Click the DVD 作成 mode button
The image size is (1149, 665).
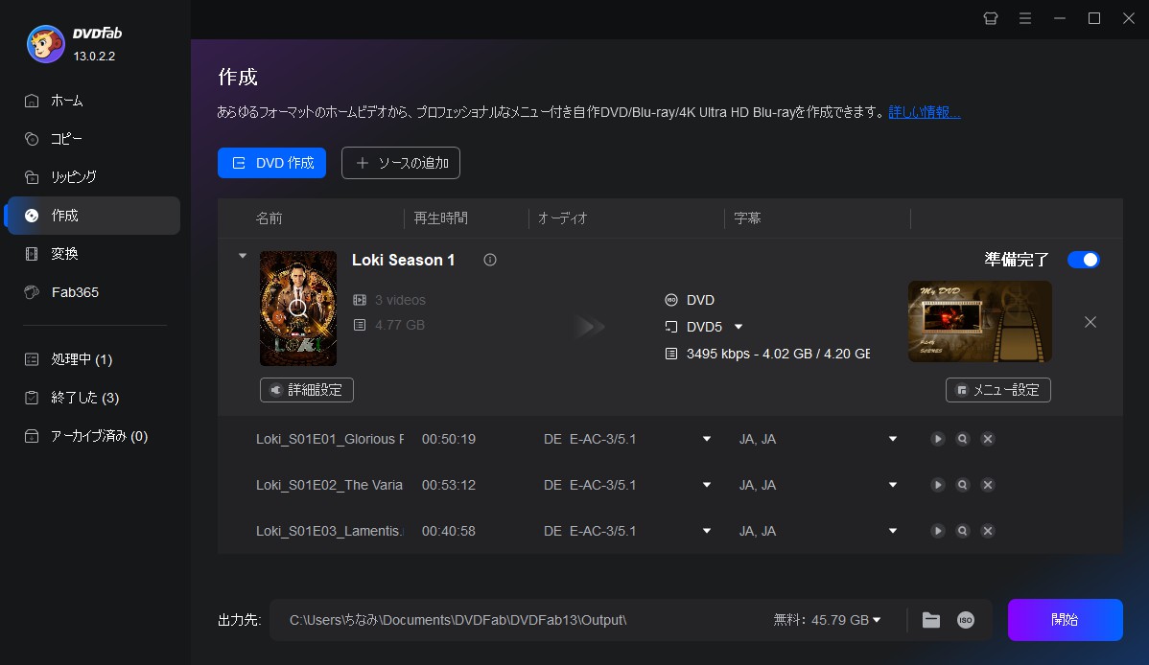[x=271, y=163]
